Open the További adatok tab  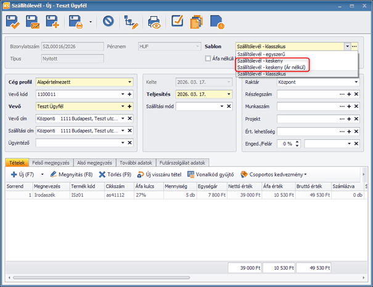click(136, 163)
